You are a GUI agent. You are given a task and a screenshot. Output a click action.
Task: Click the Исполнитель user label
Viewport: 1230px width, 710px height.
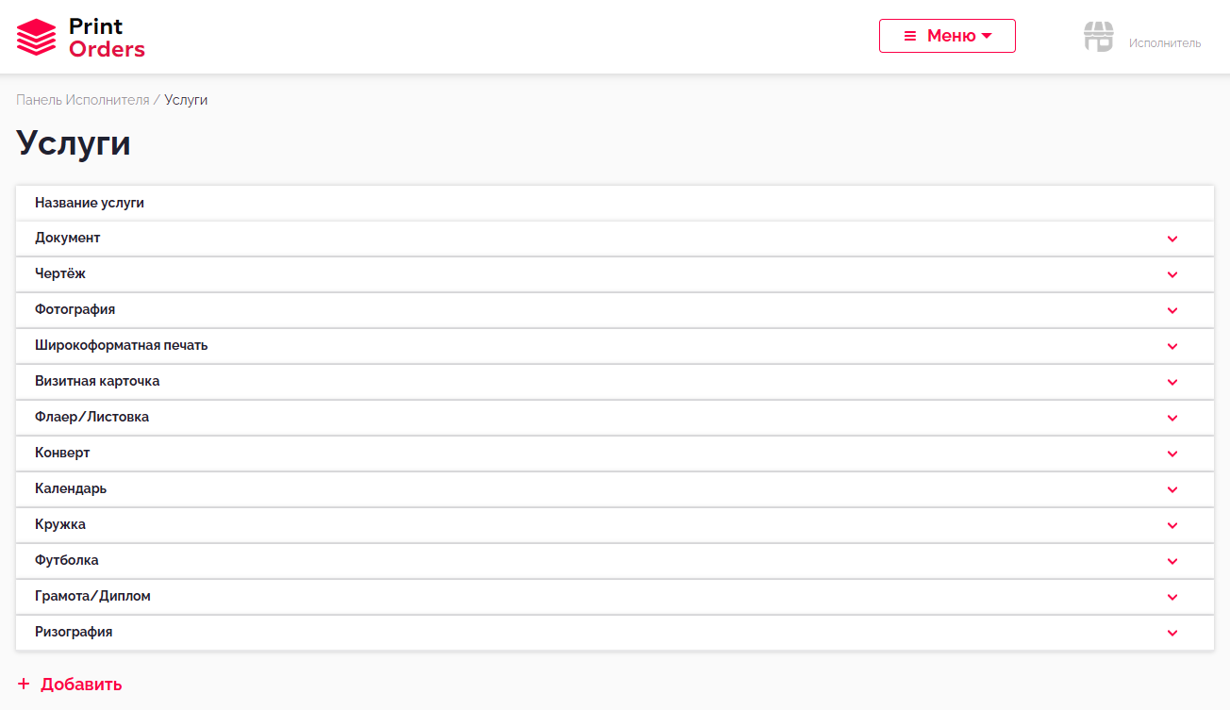tap(1165, 43)
